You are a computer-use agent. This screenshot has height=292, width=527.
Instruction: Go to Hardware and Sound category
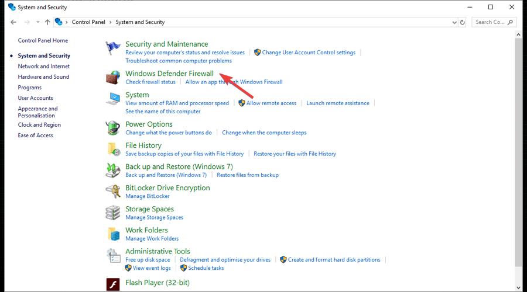[x=43, y=77]
